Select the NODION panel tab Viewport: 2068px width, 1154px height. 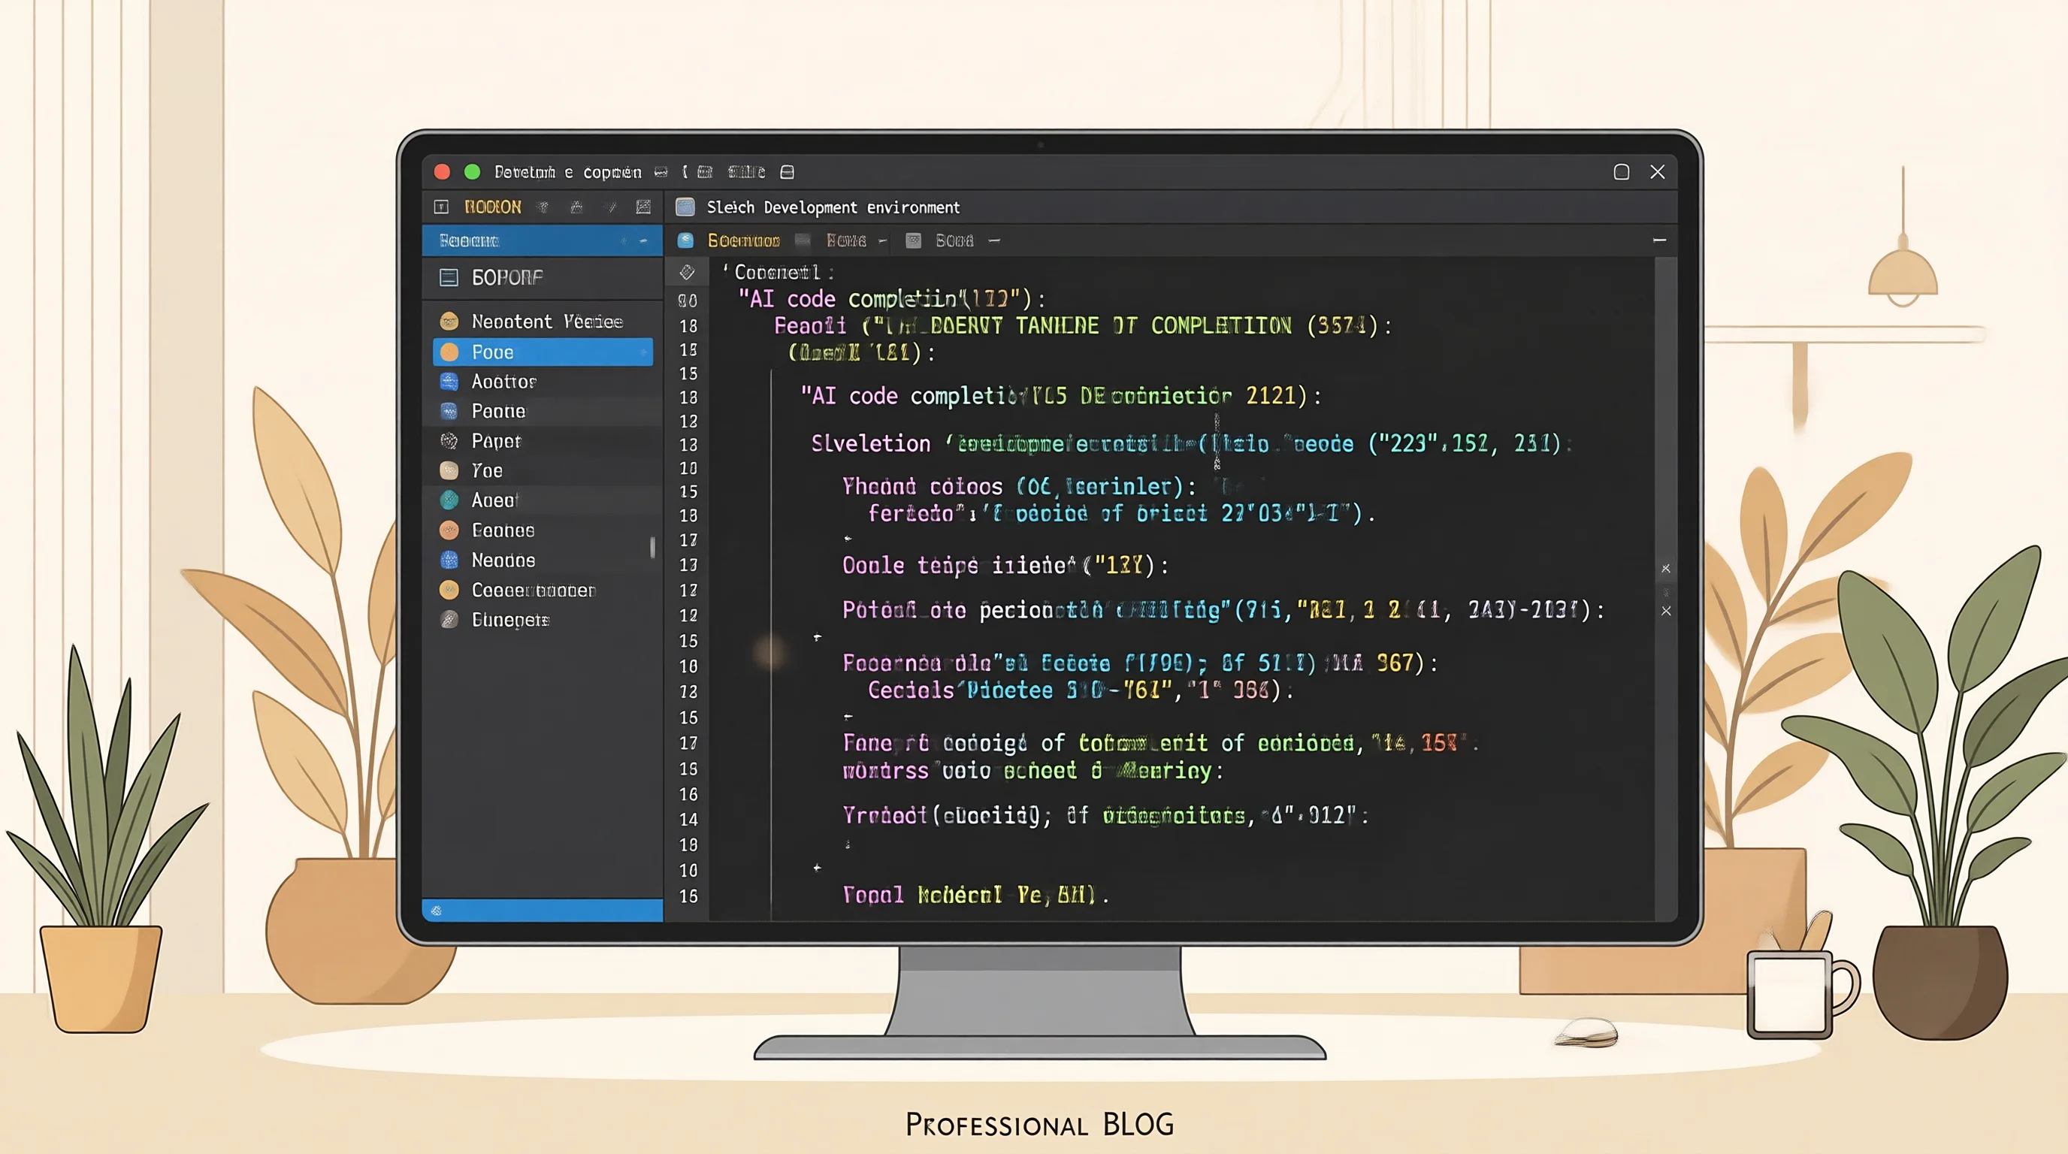tap(493, 207)
